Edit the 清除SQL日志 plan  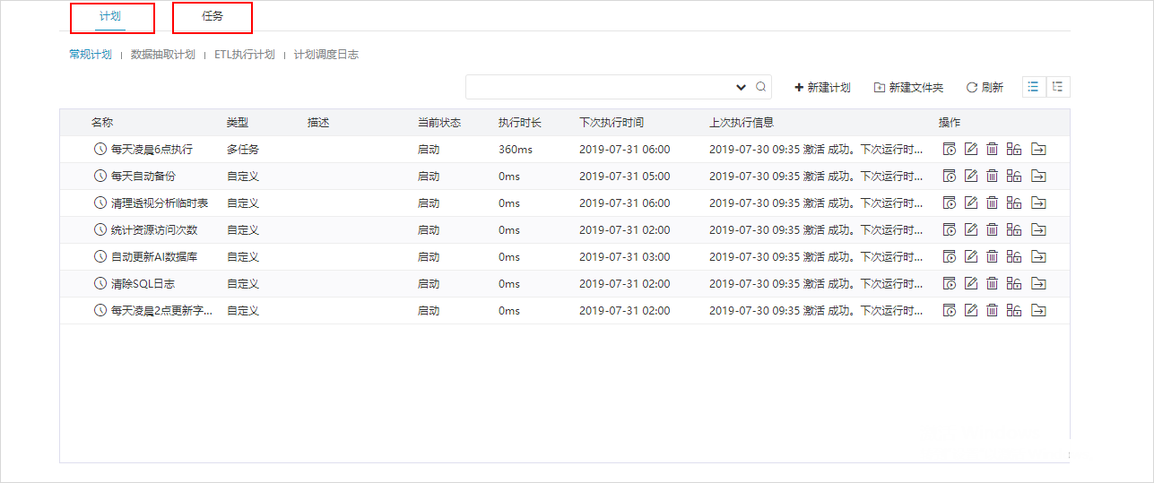pyautogui.click(x=970, y=284)
